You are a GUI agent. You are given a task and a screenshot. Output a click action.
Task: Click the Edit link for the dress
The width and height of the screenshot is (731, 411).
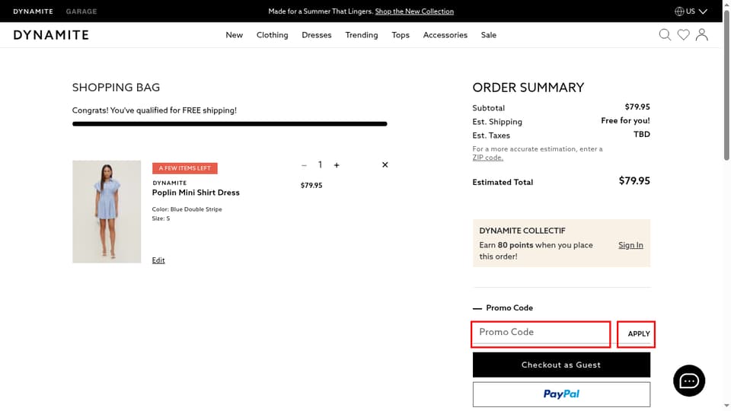point(158,260)
